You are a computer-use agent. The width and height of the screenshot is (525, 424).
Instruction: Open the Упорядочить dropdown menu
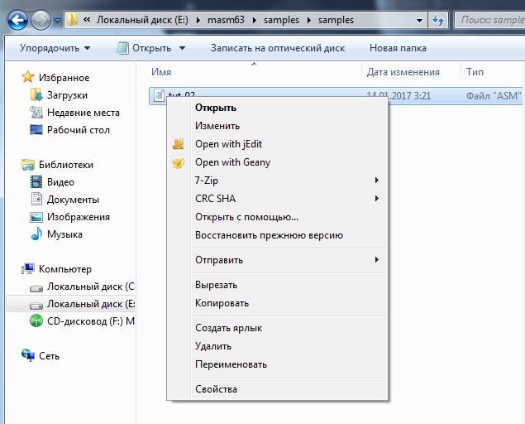55,48
